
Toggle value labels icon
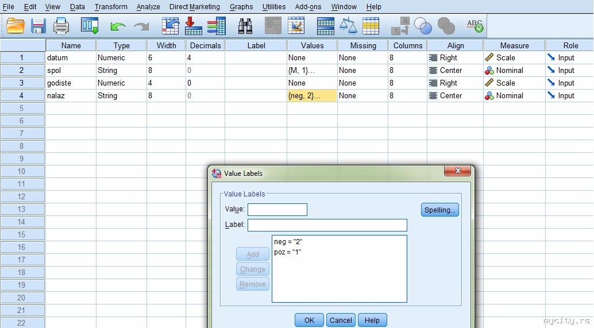400,26
